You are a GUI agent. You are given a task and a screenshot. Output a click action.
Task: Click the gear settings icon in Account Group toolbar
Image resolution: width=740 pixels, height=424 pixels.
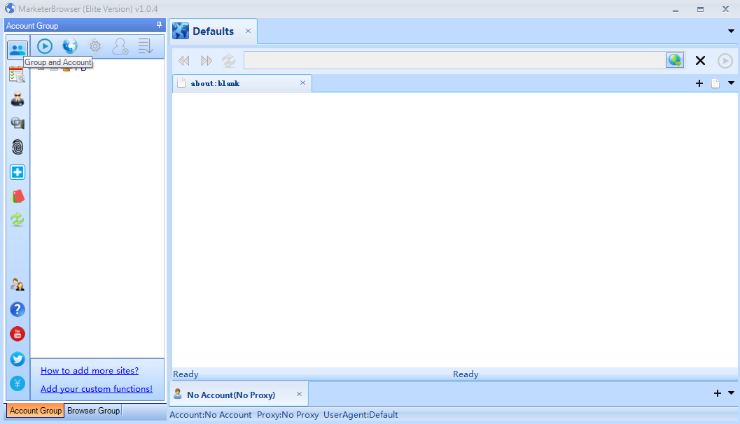pos(95,46)
